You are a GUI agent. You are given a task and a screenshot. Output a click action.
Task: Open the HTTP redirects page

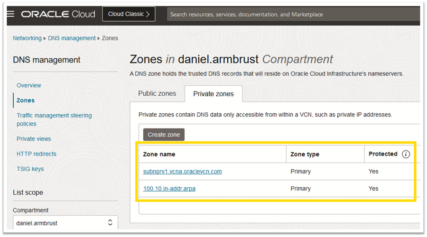click(37, 154)
